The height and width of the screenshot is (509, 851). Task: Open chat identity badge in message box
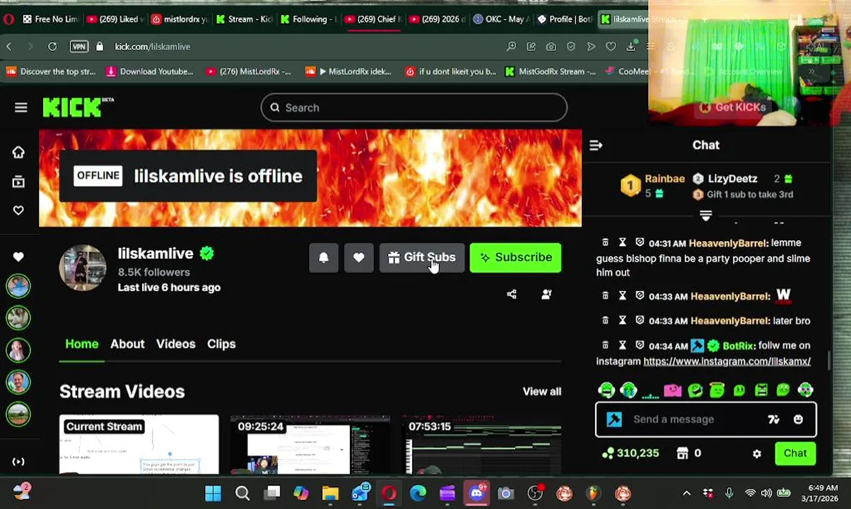point(614,419)
